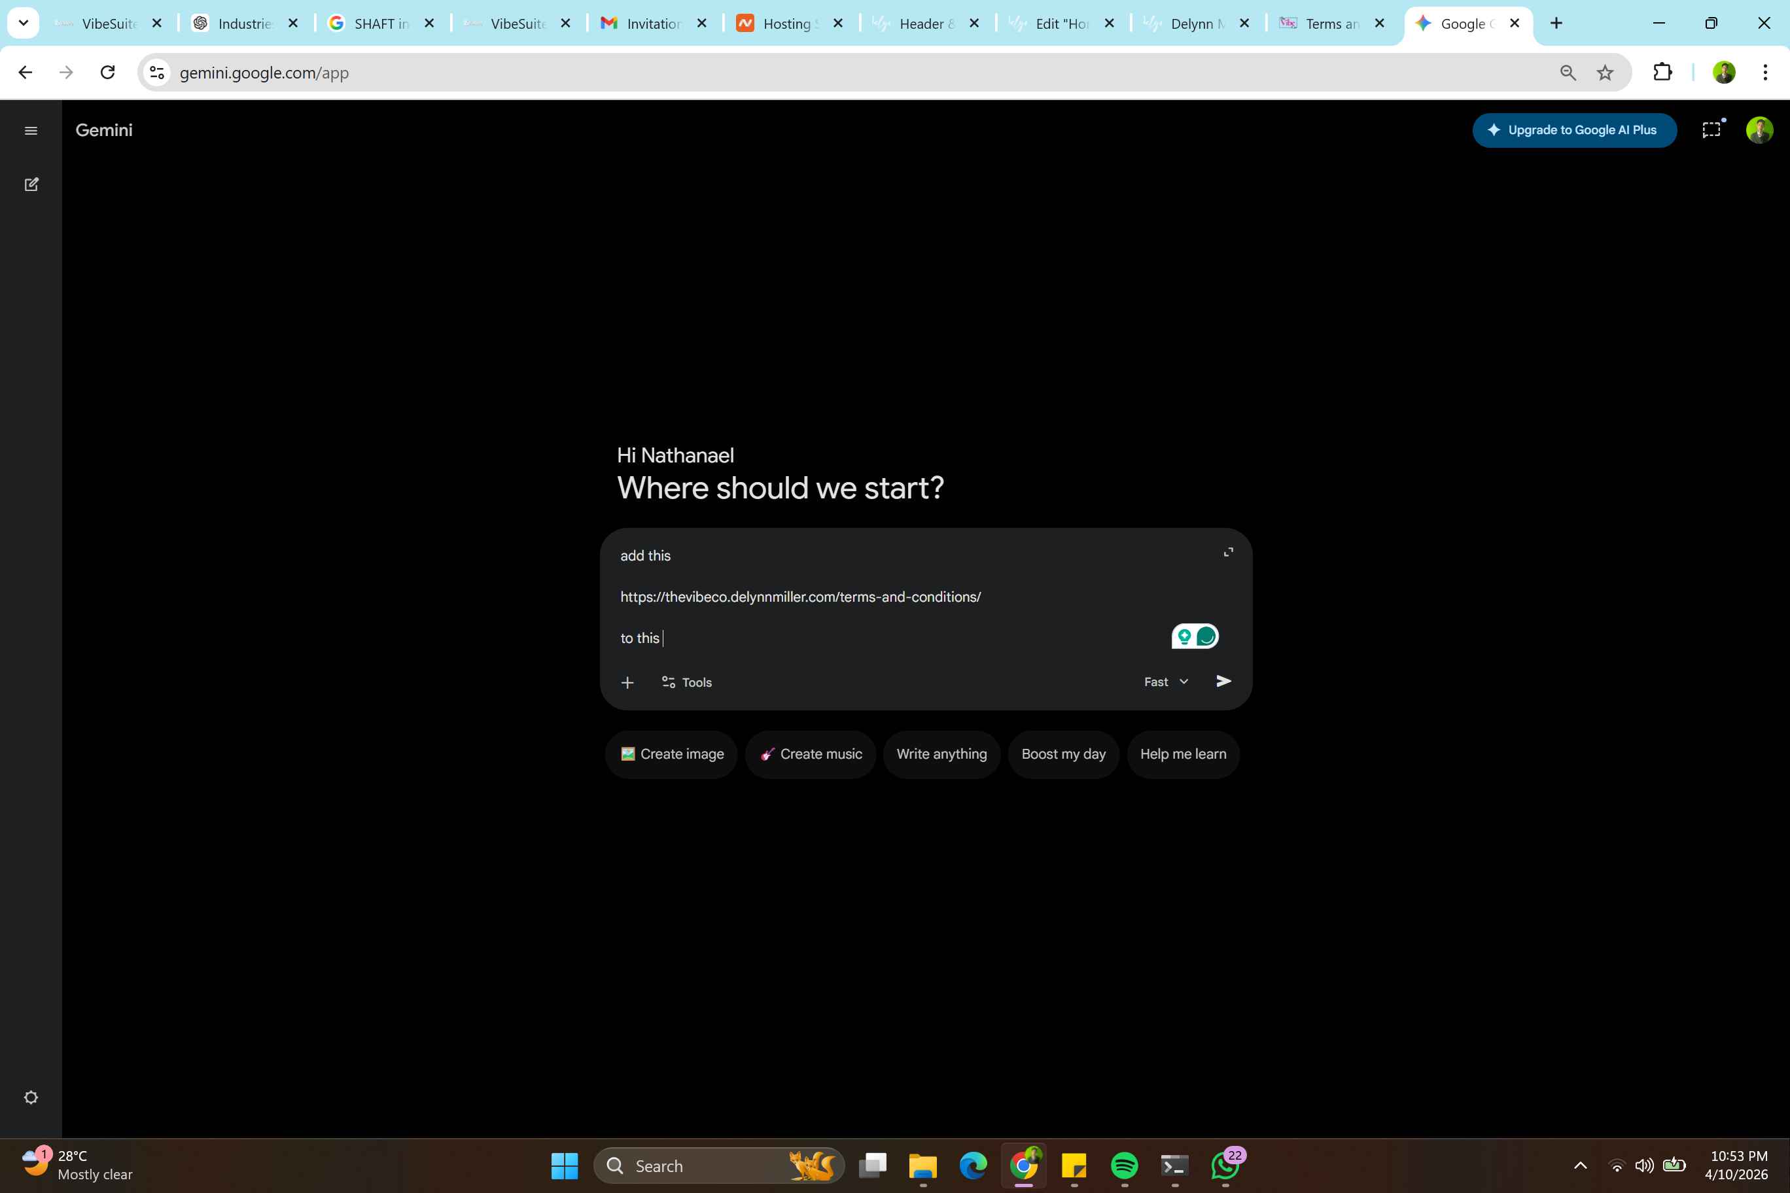Switch to the Edit "Ho tab
This screenshot has width=1790, height=1193.
click(1062, 24)
